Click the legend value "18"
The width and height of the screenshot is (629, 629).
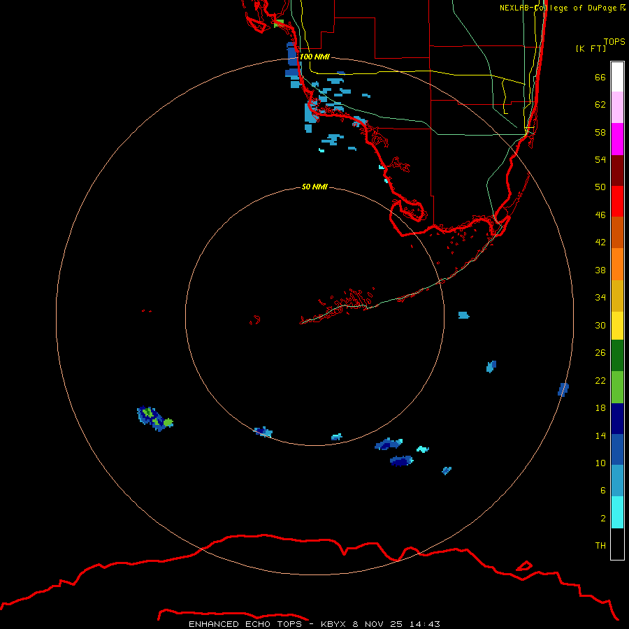point(600,407)
